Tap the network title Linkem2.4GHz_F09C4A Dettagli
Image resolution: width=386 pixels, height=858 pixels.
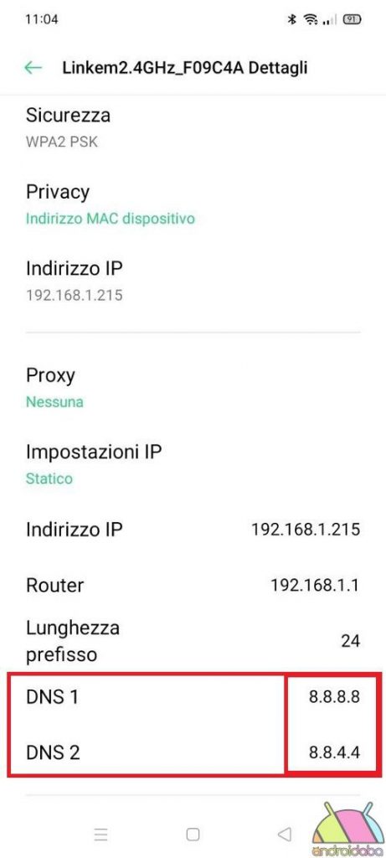(x=185, y=67)
